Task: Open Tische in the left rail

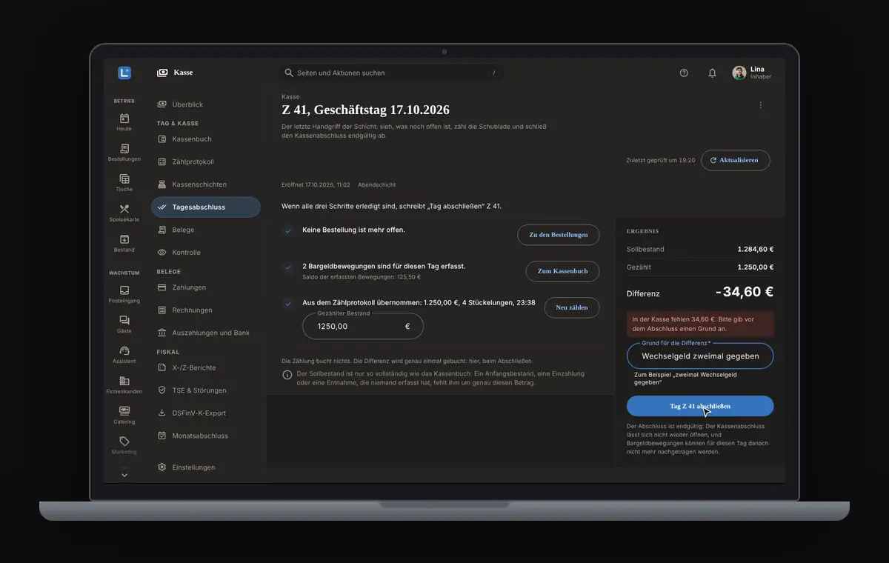Action: (124, 183)
